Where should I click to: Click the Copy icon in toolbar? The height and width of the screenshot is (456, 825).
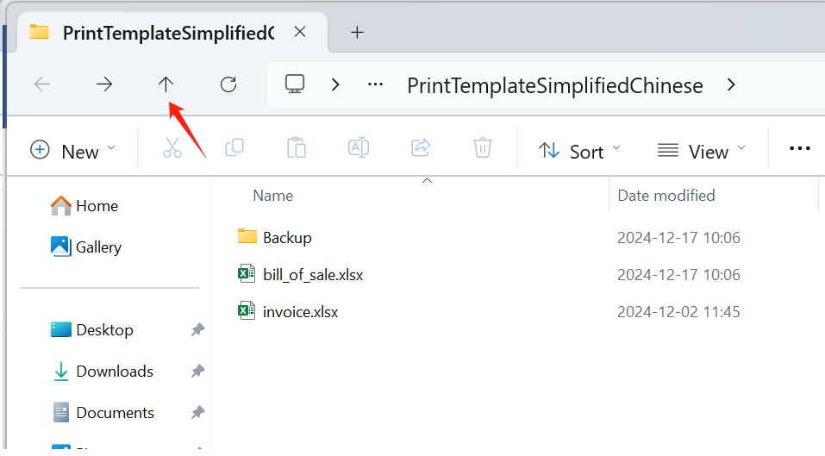[x=234, y=148]
